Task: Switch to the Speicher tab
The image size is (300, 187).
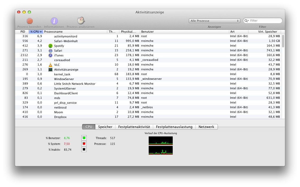Action: pos(105,127)
